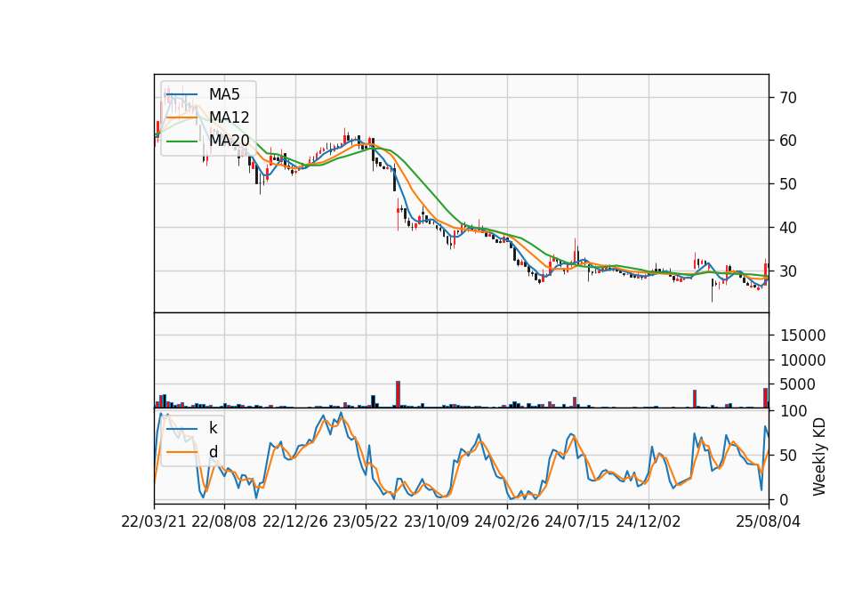This screenshot has height=614, width=854.
Task: Click the price axis value 30
Action: (x=788, y=271)
